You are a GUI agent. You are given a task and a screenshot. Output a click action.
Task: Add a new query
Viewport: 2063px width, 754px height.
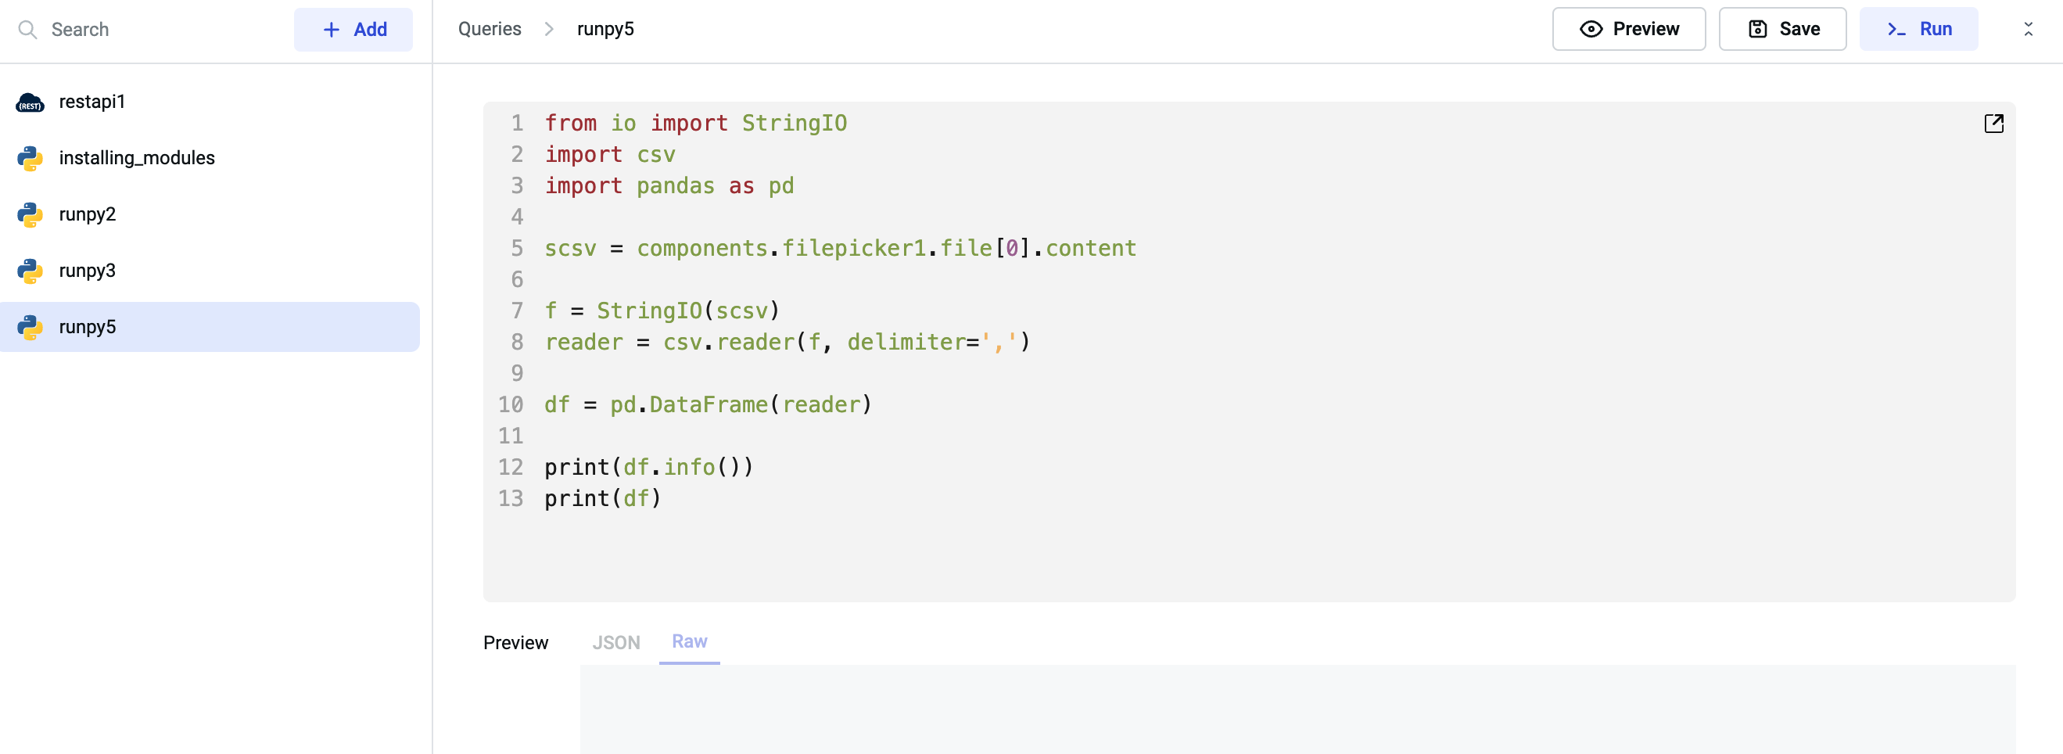click(353, 30)
